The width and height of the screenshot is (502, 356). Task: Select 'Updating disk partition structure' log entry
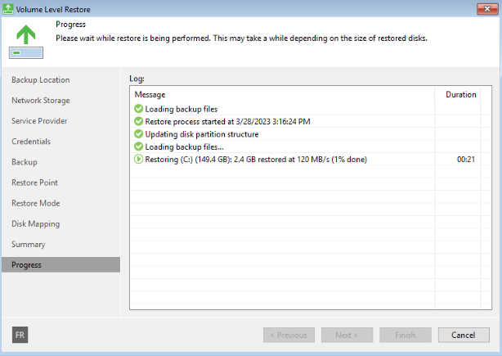(311, 134)
